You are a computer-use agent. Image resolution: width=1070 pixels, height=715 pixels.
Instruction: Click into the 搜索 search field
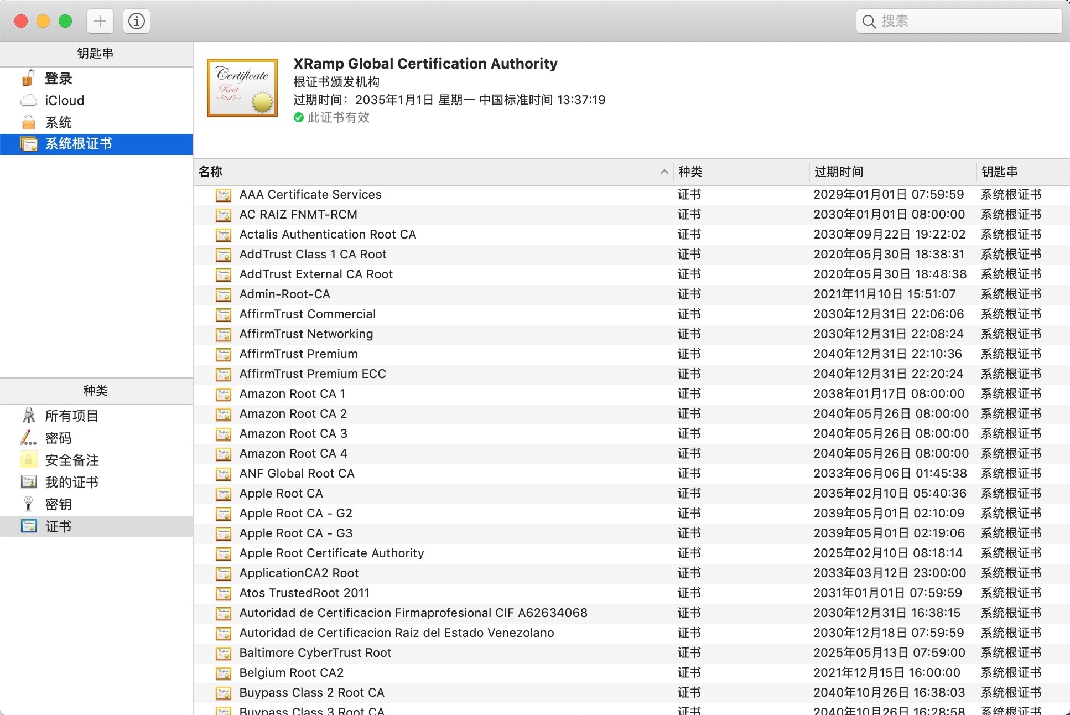965,22
